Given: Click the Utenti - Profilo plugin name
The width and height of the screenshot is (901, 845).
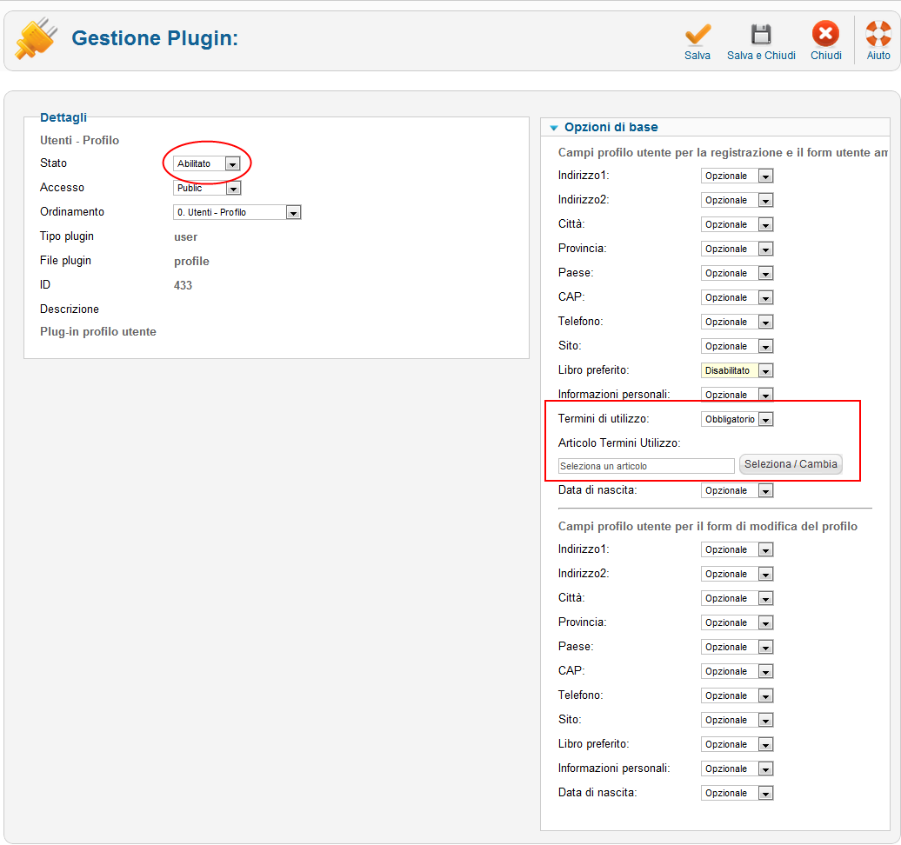Looking at the screenshot, I should pyautogui.click(x=79, y=141).
